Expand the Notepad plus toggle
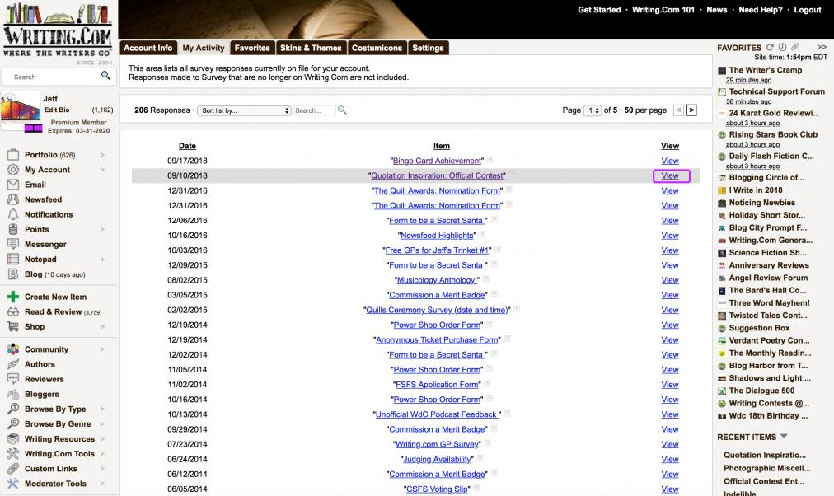Screen dimensions: 834x496 [102, 260]
